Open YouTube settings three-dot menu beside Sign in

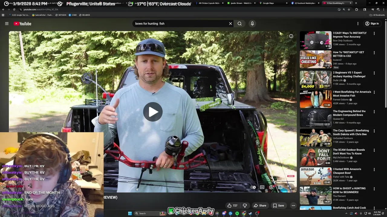pos(358,24)
